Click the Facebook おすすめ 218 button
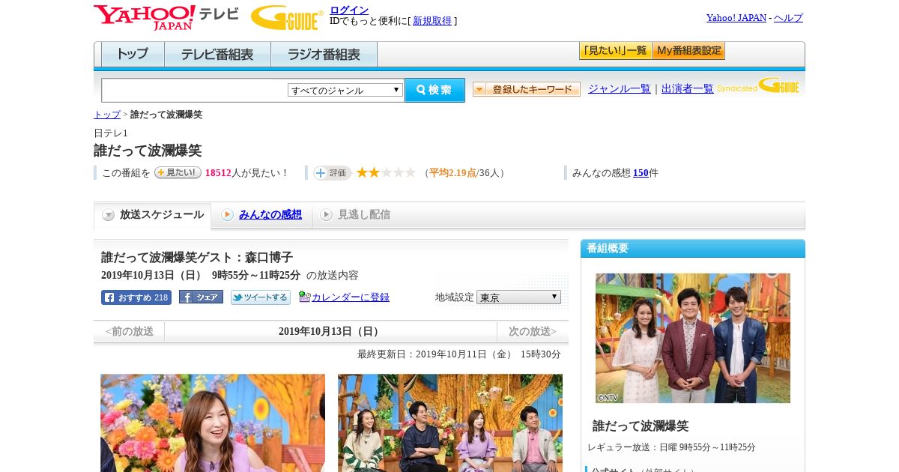This screenshot has width=899, height=472. [x=136, y=297]
